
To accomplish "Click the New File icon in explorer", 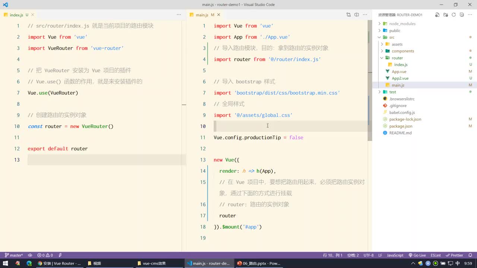I will pos(437,15).
